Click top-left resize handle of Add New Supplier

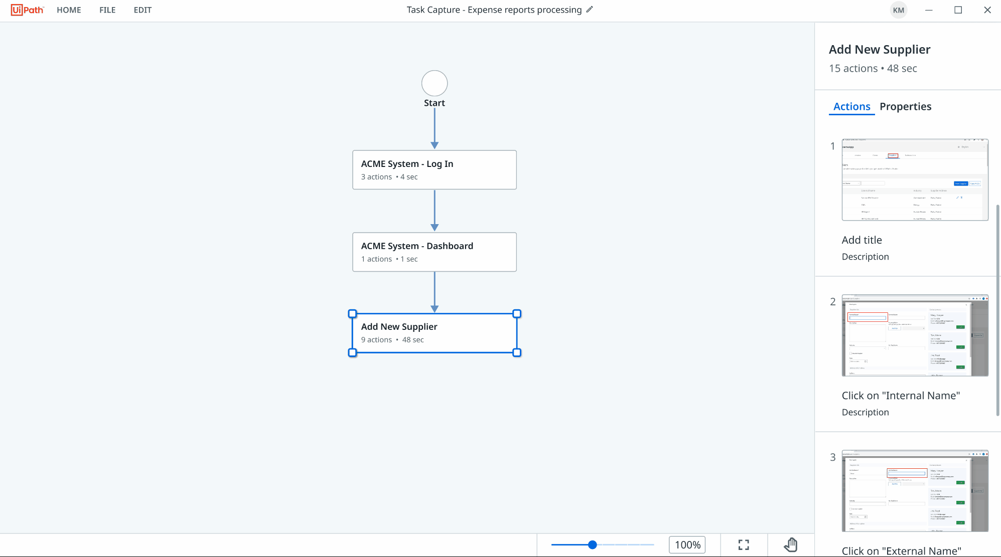(x=352, y=314)
